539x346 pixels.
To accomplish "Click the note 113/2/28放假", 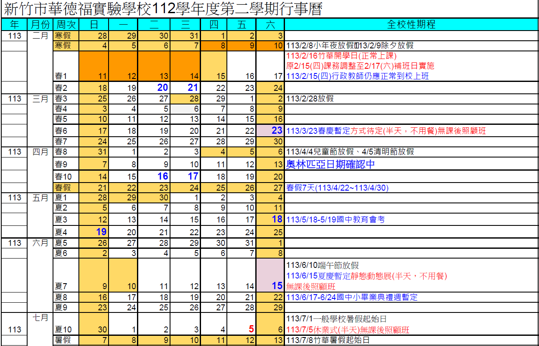I will (310, 98).
